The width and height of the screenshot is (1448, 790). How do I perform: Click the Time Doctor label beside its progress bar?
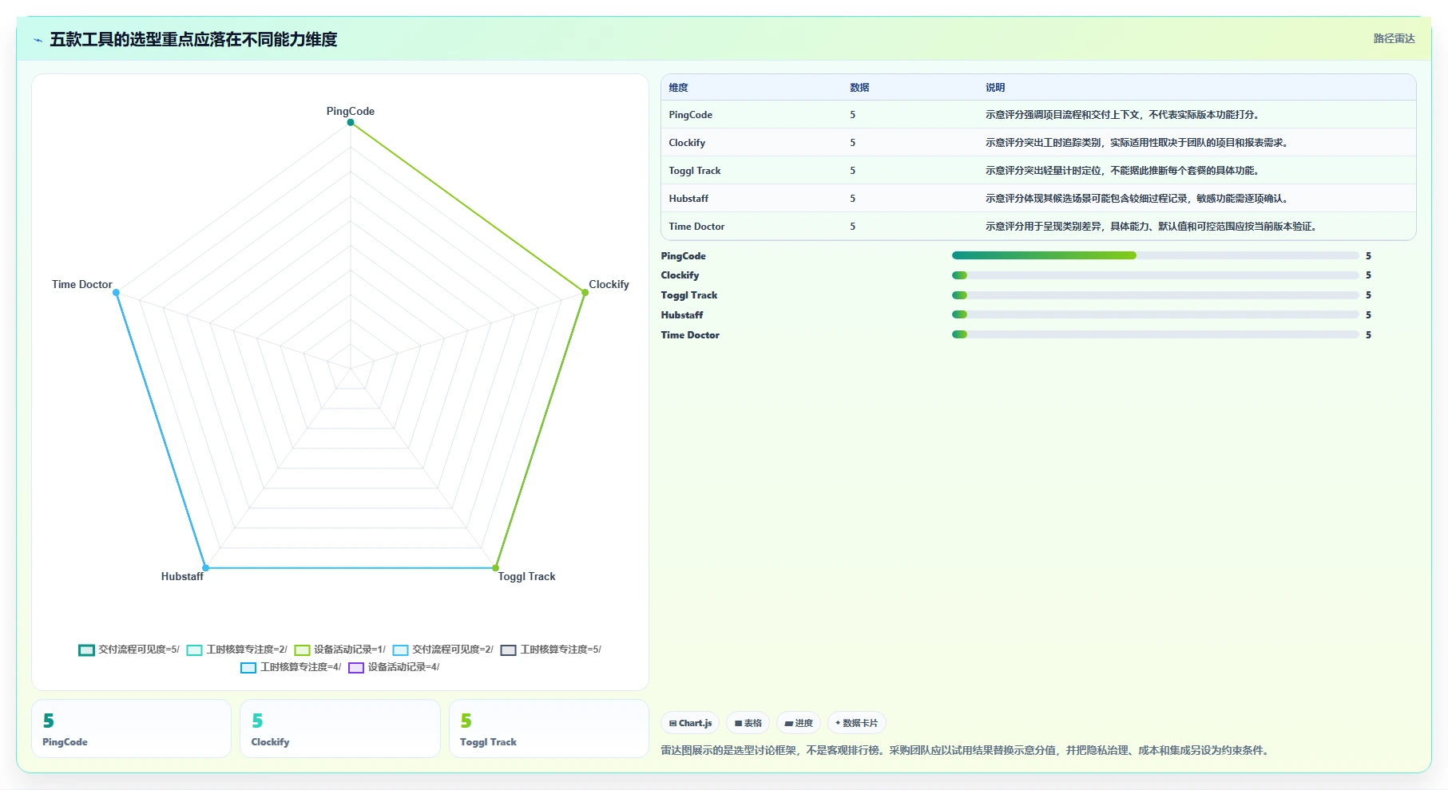pos(690,335)
